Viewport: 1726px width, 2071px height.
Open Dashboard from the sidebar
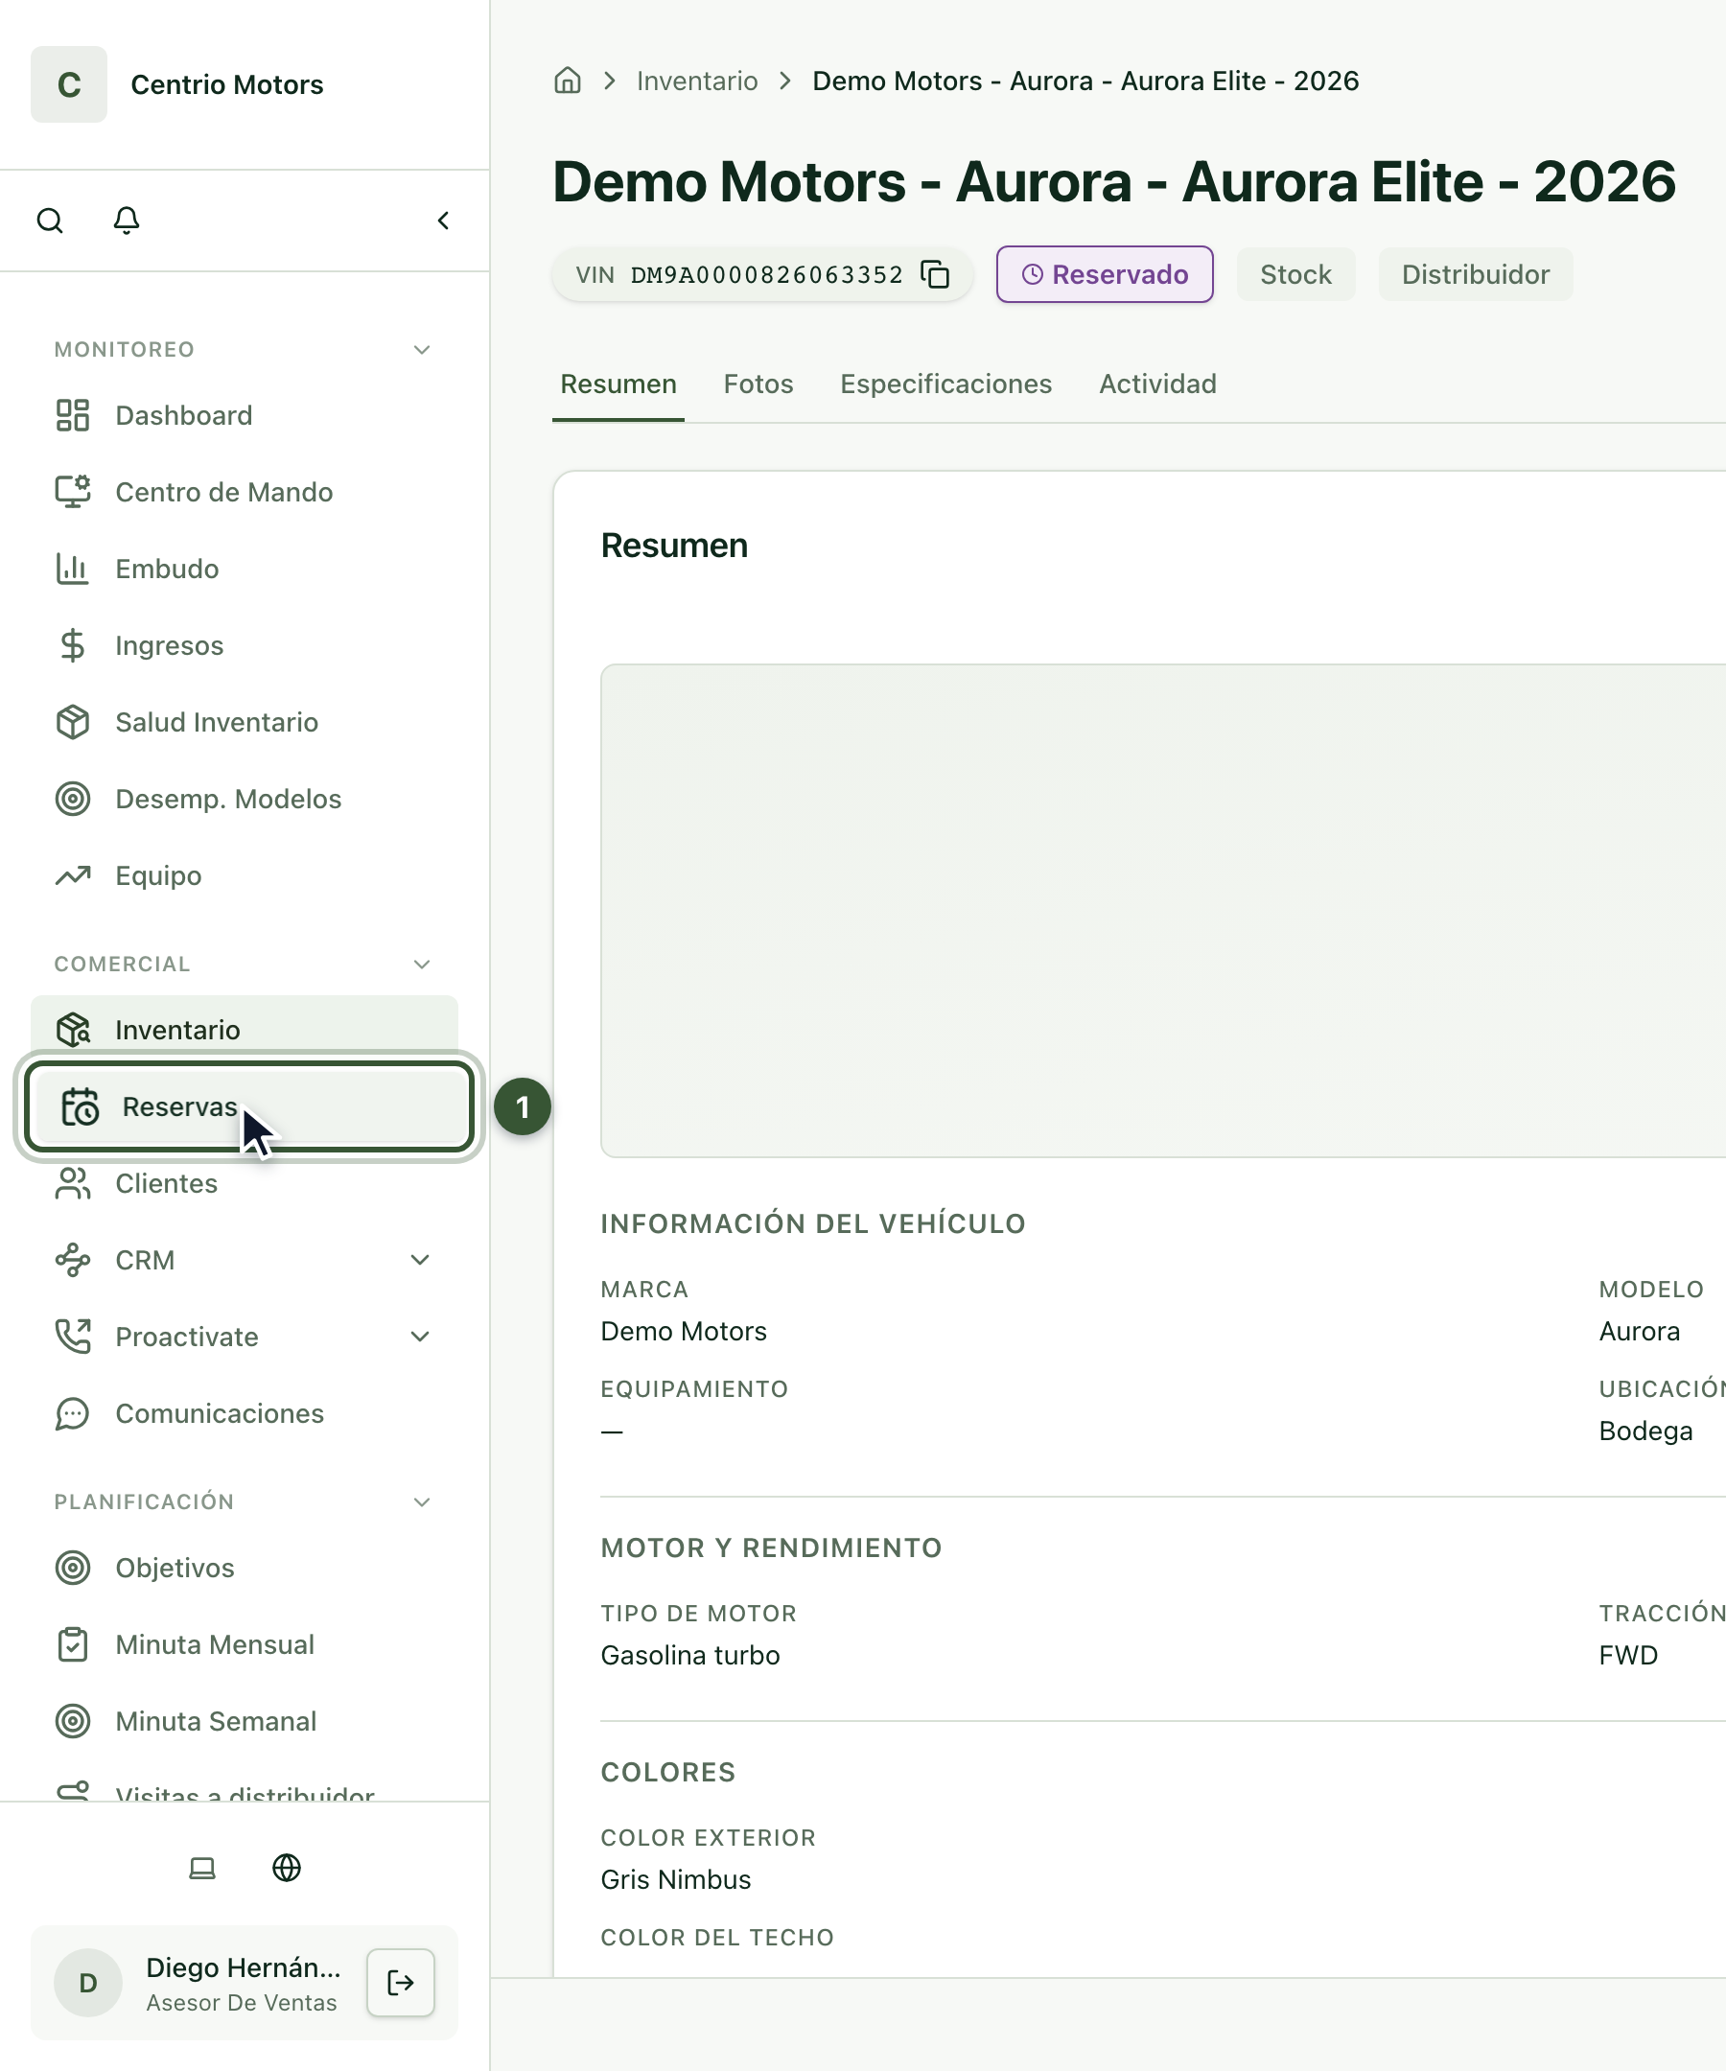pos(245,415)
